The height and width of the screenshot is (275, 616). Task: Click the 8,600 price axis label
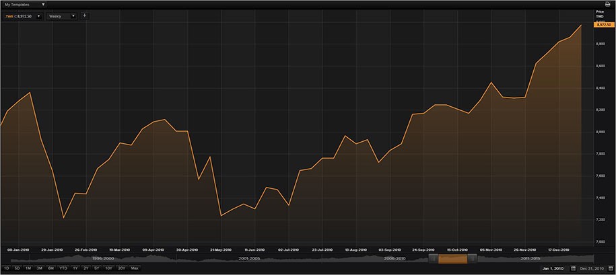pyautogui.click(x=601, y=67)
